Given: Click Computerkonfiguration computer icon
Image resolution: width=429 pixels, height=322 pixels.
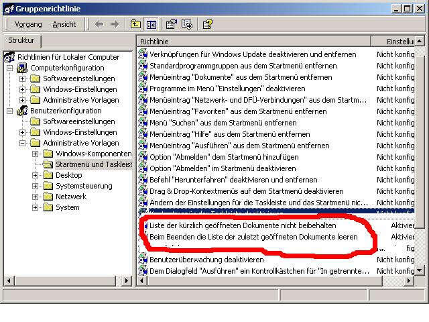Looking at the screenshot, I should pos(22,68).
